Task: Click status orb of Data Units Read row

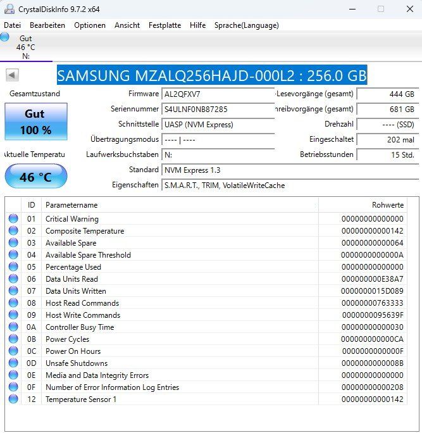Action: tap(13, 279)
